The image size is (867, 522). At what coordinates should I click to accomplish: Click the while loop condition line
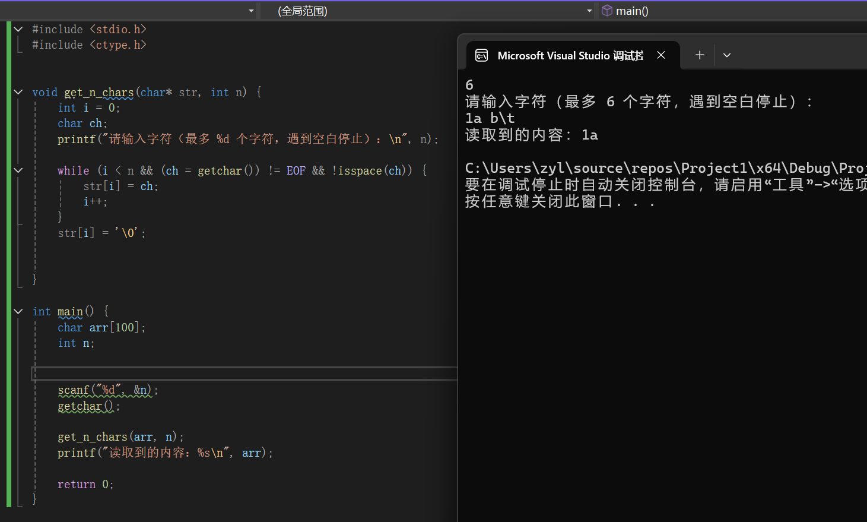point(242,170)
